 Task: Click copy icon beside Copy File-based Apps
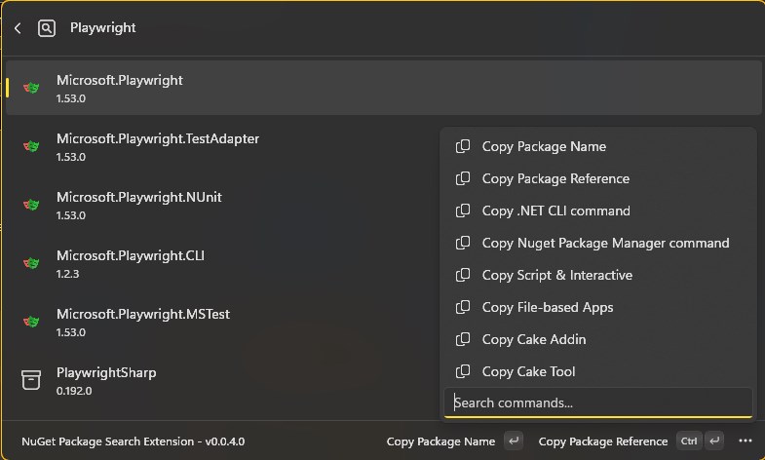463,307
